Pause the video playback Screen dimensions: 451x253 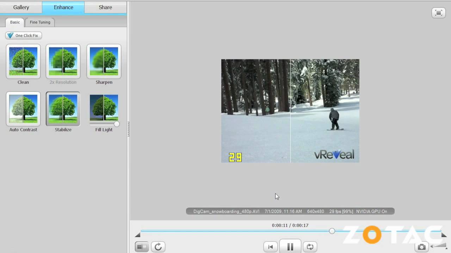[x=290, y=247]
